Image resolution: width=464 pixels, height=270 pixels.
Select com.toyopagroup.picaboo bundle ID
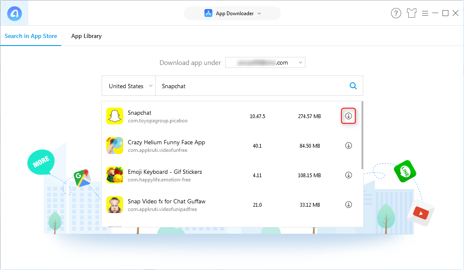(x=158, y=121)
